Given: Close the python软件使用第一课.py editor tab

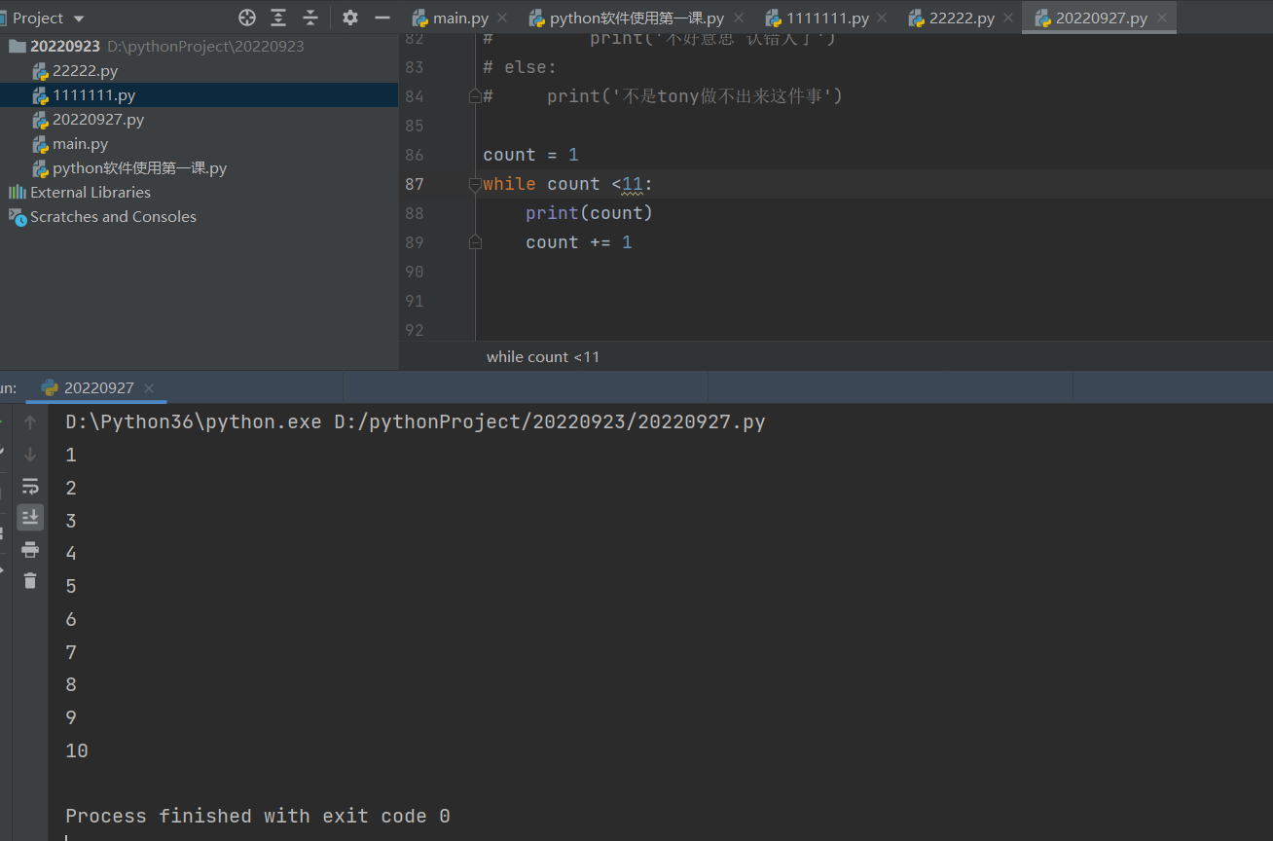Looking at the screenshot, I should pyautogui.click(x=738, y=18).
